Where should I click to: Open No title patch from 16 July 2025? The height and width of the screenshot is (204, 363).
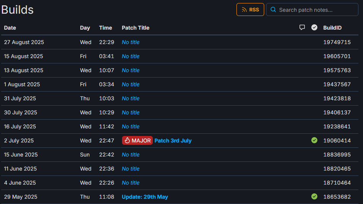131,127
